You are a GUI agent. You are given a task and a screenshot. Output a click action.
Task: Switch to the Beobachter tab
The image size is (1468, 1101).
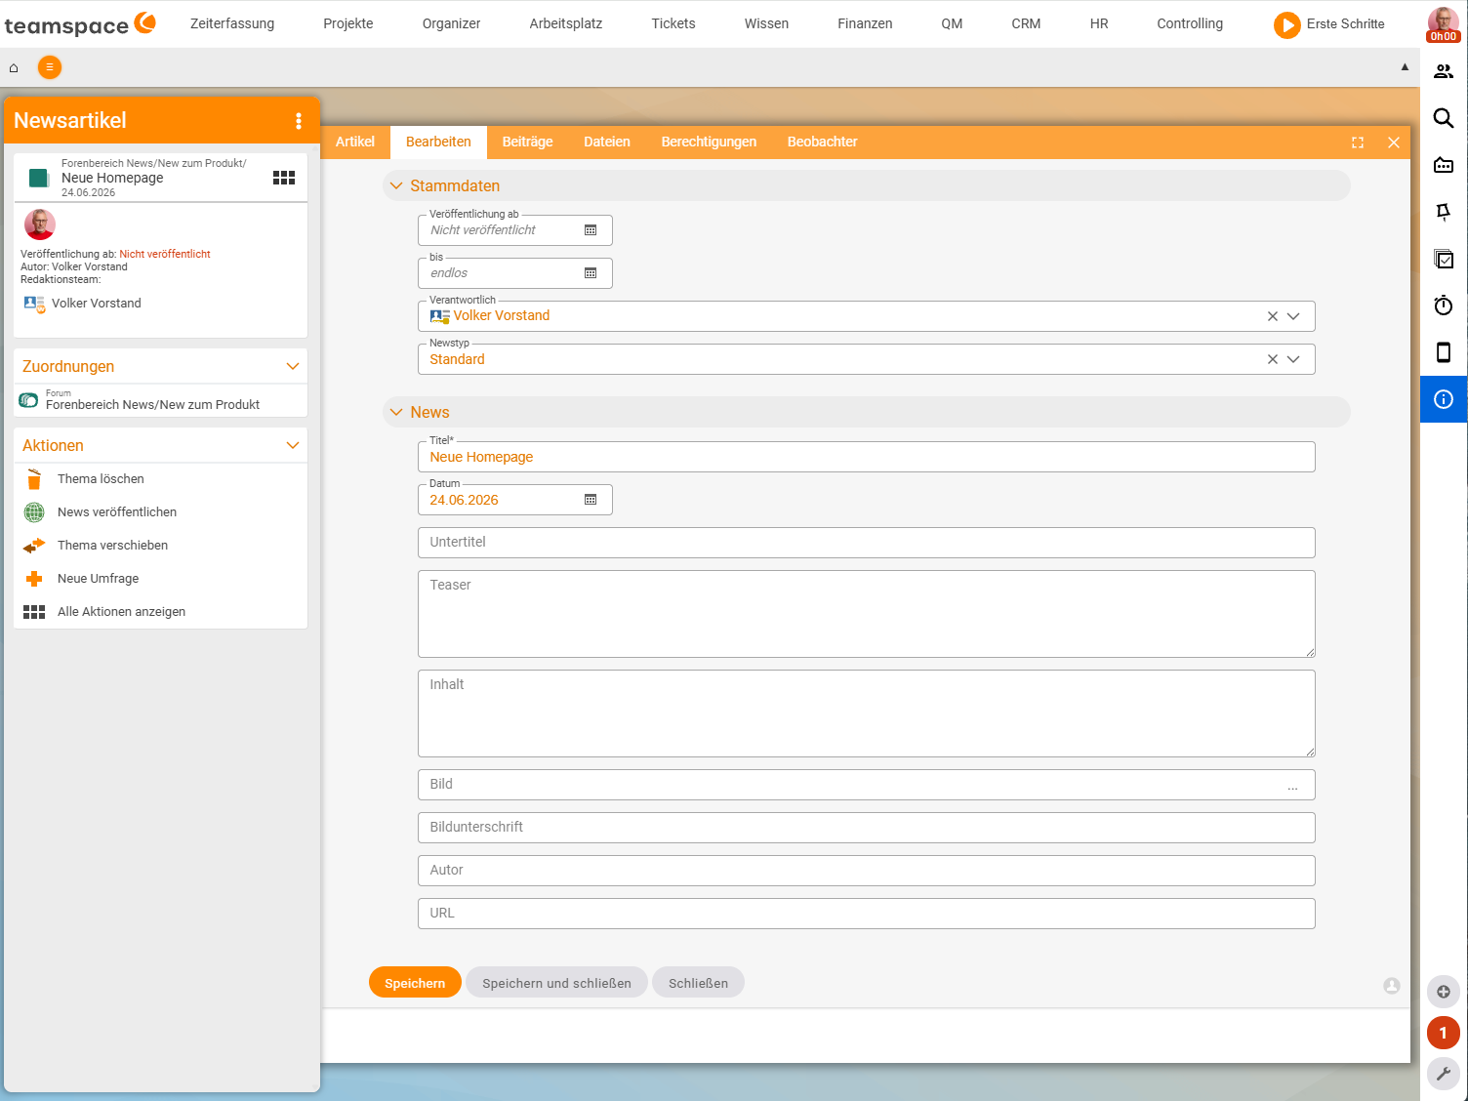click(x=823, y=143)
